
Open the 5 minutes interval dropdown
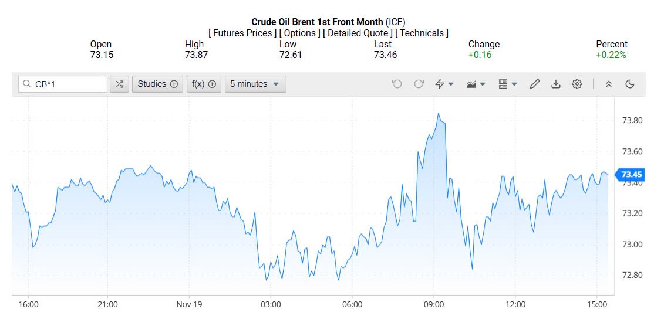click(x=255, y=84)
